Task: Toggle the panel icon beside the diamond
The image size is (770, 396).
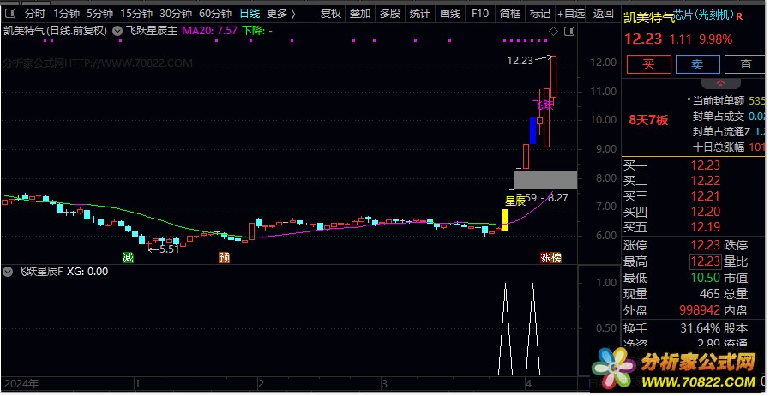Action: 569,32
